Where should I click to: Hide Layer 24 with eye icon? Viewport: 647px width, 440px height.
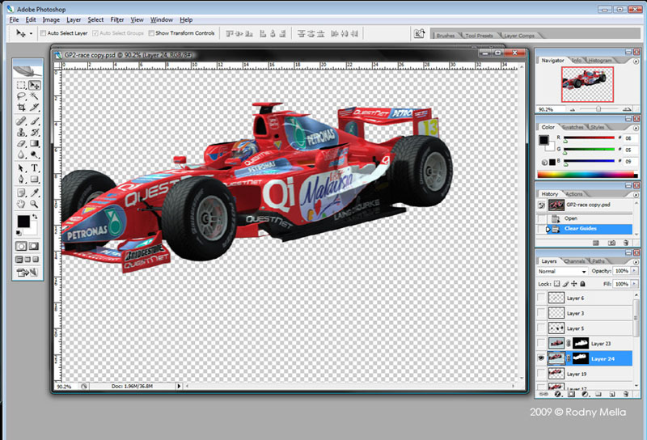click(x=541, y=358)
